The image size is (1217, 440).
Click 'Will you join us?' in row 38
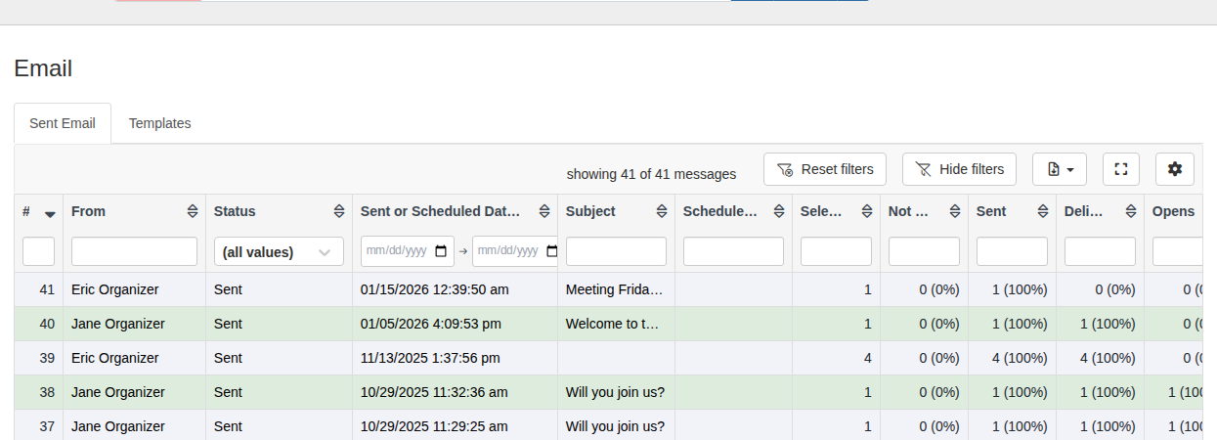pos(615,392)
